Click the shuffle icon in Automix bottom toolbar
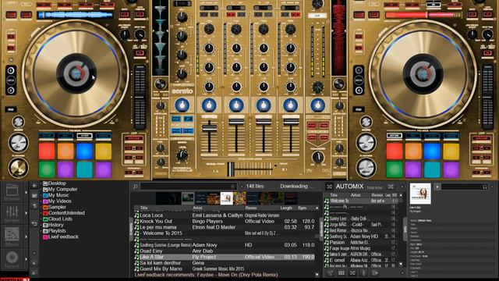This screenshot has width=499, height=281. point(352,273)
